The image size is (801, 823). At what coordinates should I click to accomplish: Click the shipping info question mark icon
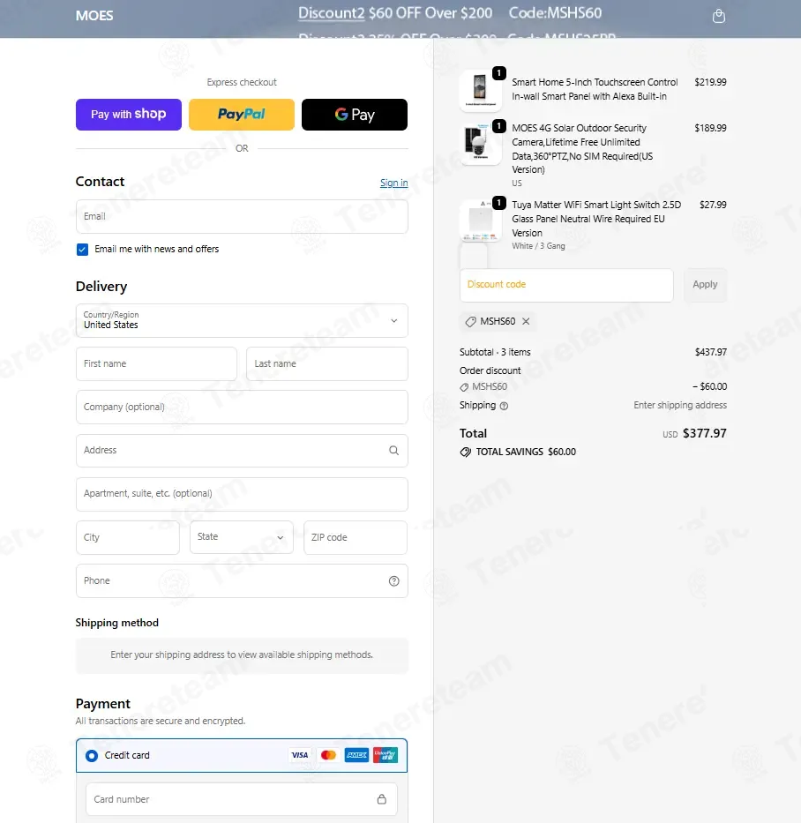[x=504, y=406]
